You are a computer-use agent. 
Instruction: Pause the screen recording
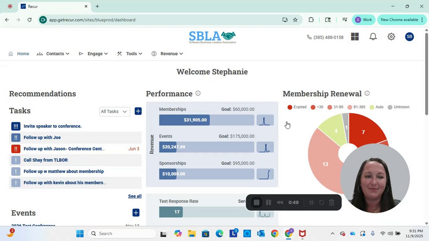click(268, 203)
